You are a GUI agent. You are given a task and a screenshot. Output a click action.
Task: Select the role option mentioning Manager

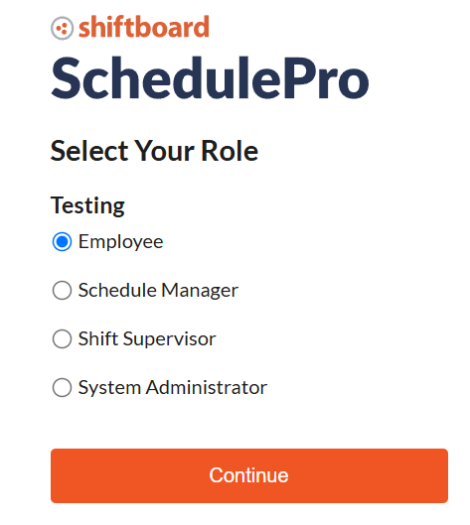pos(62,290)
